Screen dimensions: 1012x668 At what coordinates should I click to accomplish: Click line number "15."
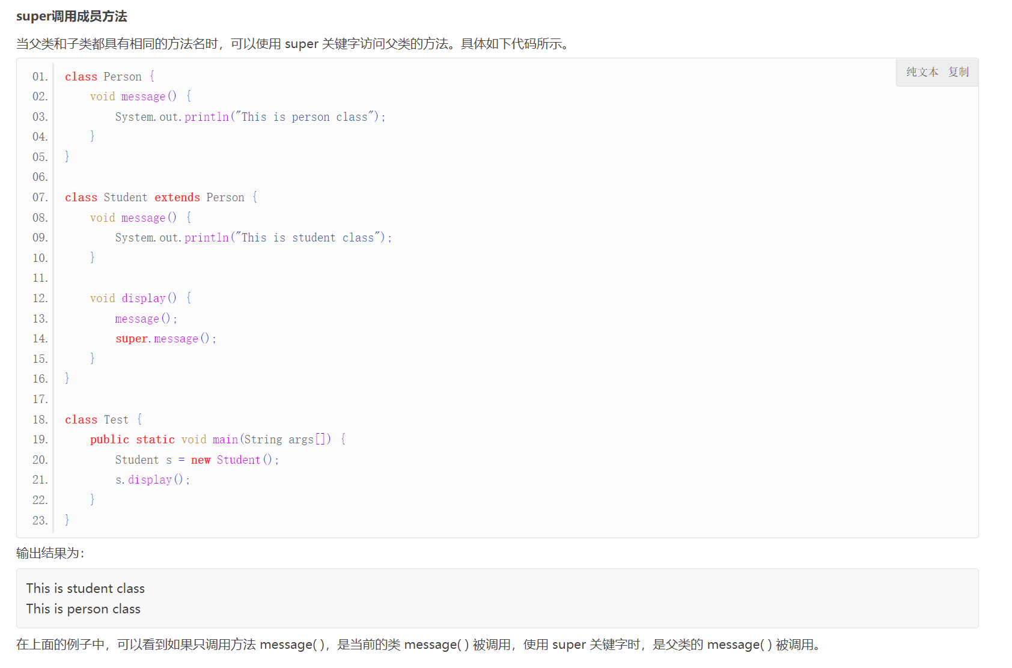coord(40,359)
